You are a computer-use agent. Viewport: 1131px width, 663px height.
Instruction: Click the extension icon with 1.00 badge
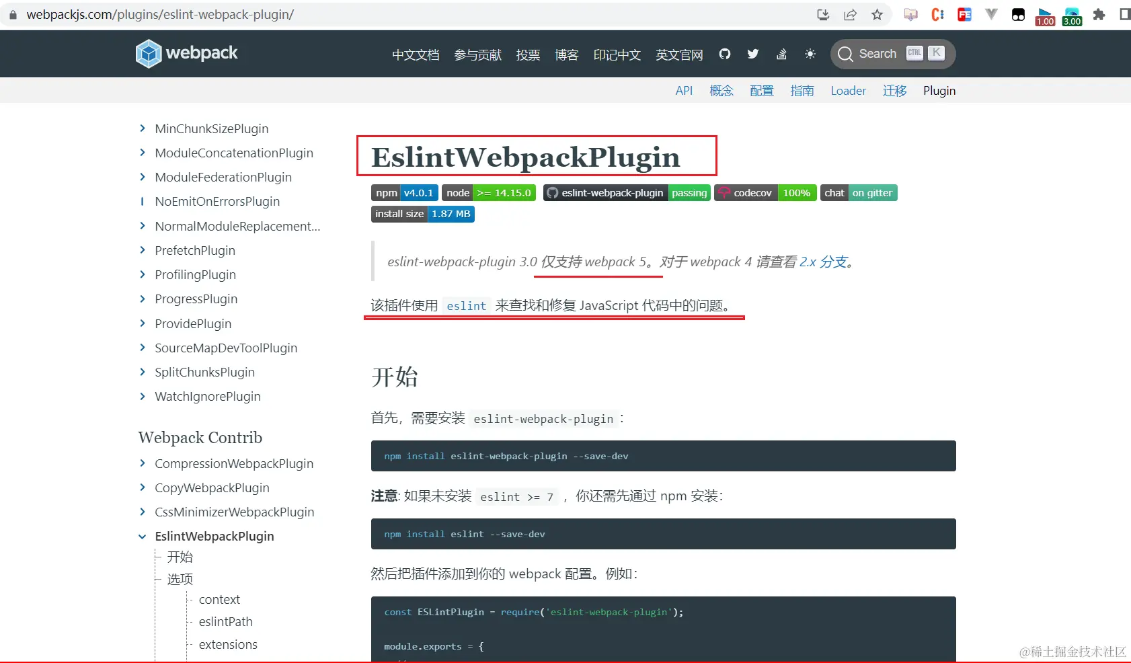click(1045, 16)
